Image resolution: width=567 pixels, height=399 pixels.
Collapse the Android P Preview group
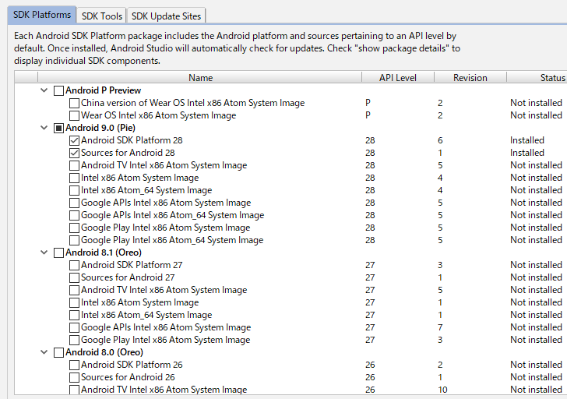(x=44, y=90)
